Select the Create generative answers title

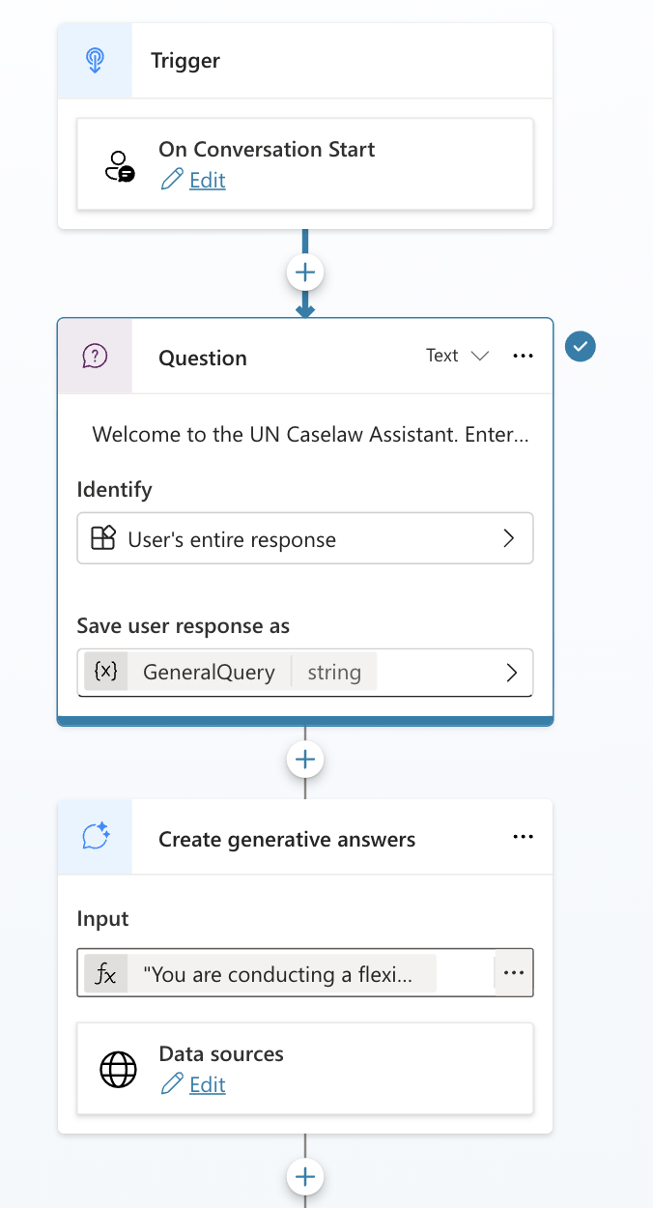click(x=287, y=839)
